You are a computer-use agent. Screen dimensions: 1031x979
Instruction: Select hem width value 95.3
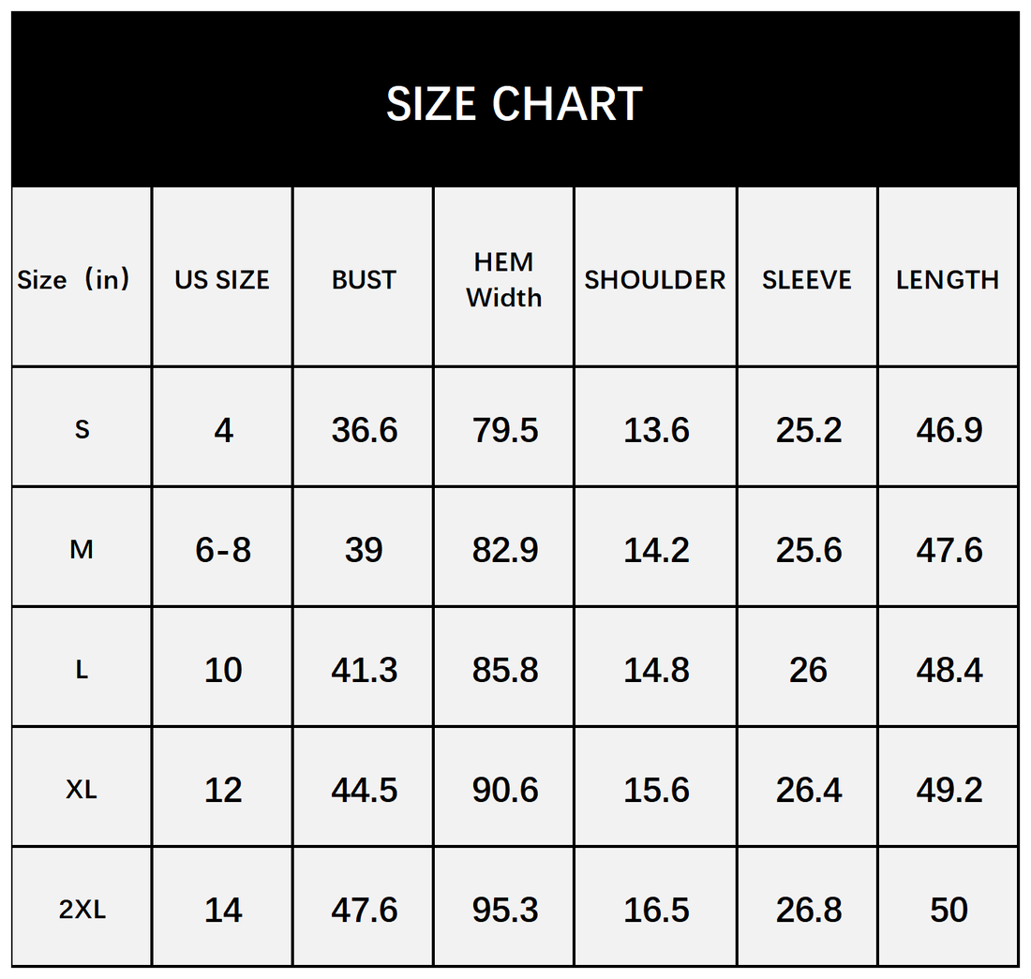(505, 909)
